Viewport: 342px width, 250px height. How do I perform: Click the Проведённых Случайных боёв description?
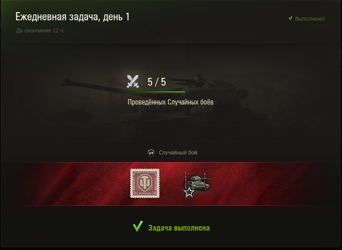click(171, 102)
